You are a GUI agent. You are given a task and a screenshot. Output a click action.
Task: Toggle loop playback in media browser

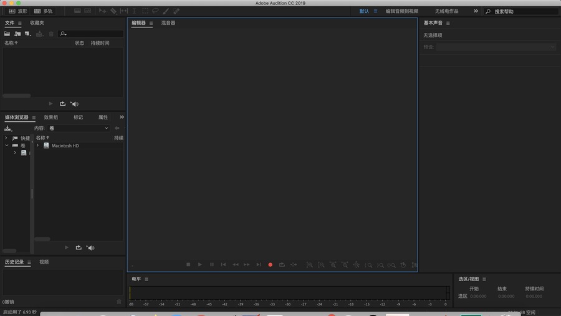click(x=79, y=248)
